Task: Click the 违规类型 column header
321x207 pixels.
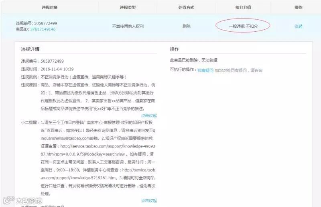Action: point(128,7)
